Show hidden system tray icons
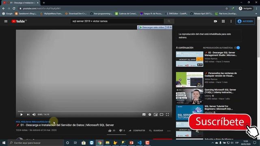Viewport: 260px width, 146px height. (x=212, y=143)
